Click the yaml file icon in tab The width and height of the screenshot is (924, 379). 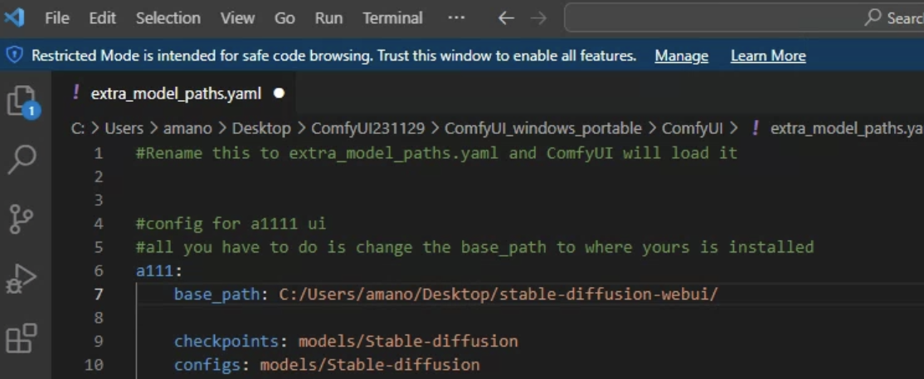75,92
